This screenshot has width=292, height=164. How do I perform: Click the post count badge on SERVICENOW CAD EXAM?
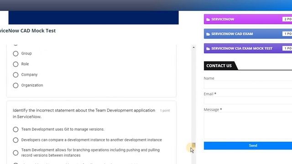(x=287, y=34)
